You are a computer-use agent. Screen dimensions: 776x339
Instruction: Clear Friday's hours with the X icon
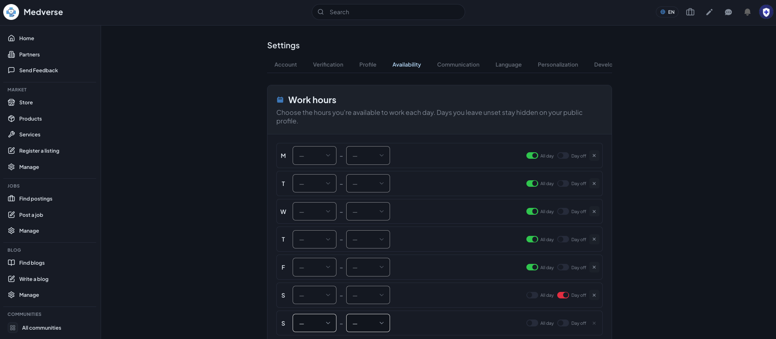(594, 267)
